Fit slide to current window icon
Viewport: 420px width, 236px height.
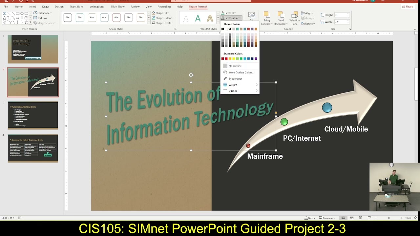click(x=415, y=218)
